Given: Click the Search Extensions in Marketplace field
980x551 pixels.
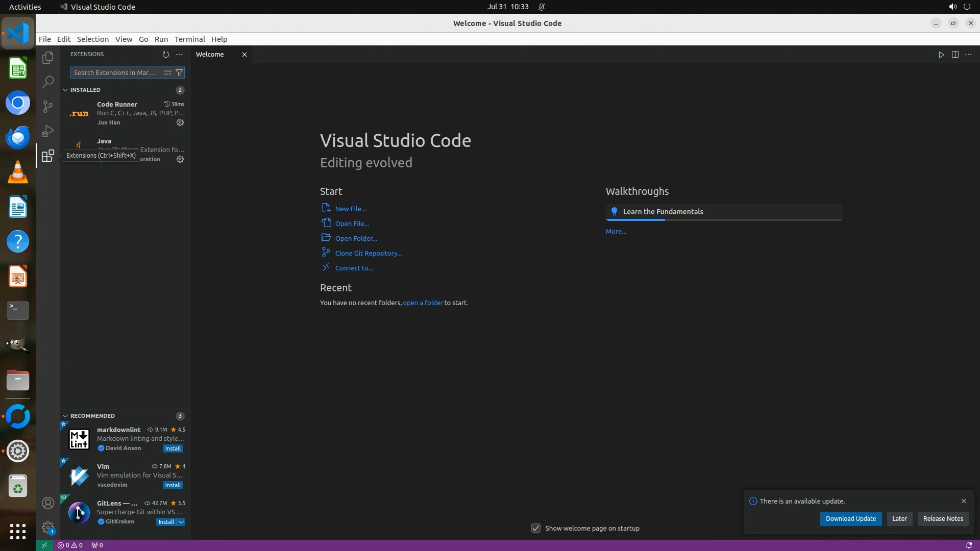Looking at the screenshot, I should [x=115, y=72].
